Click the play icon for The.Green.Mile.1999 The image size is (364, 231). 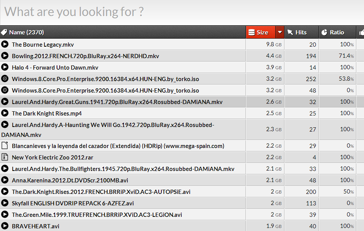coord(5,214)
